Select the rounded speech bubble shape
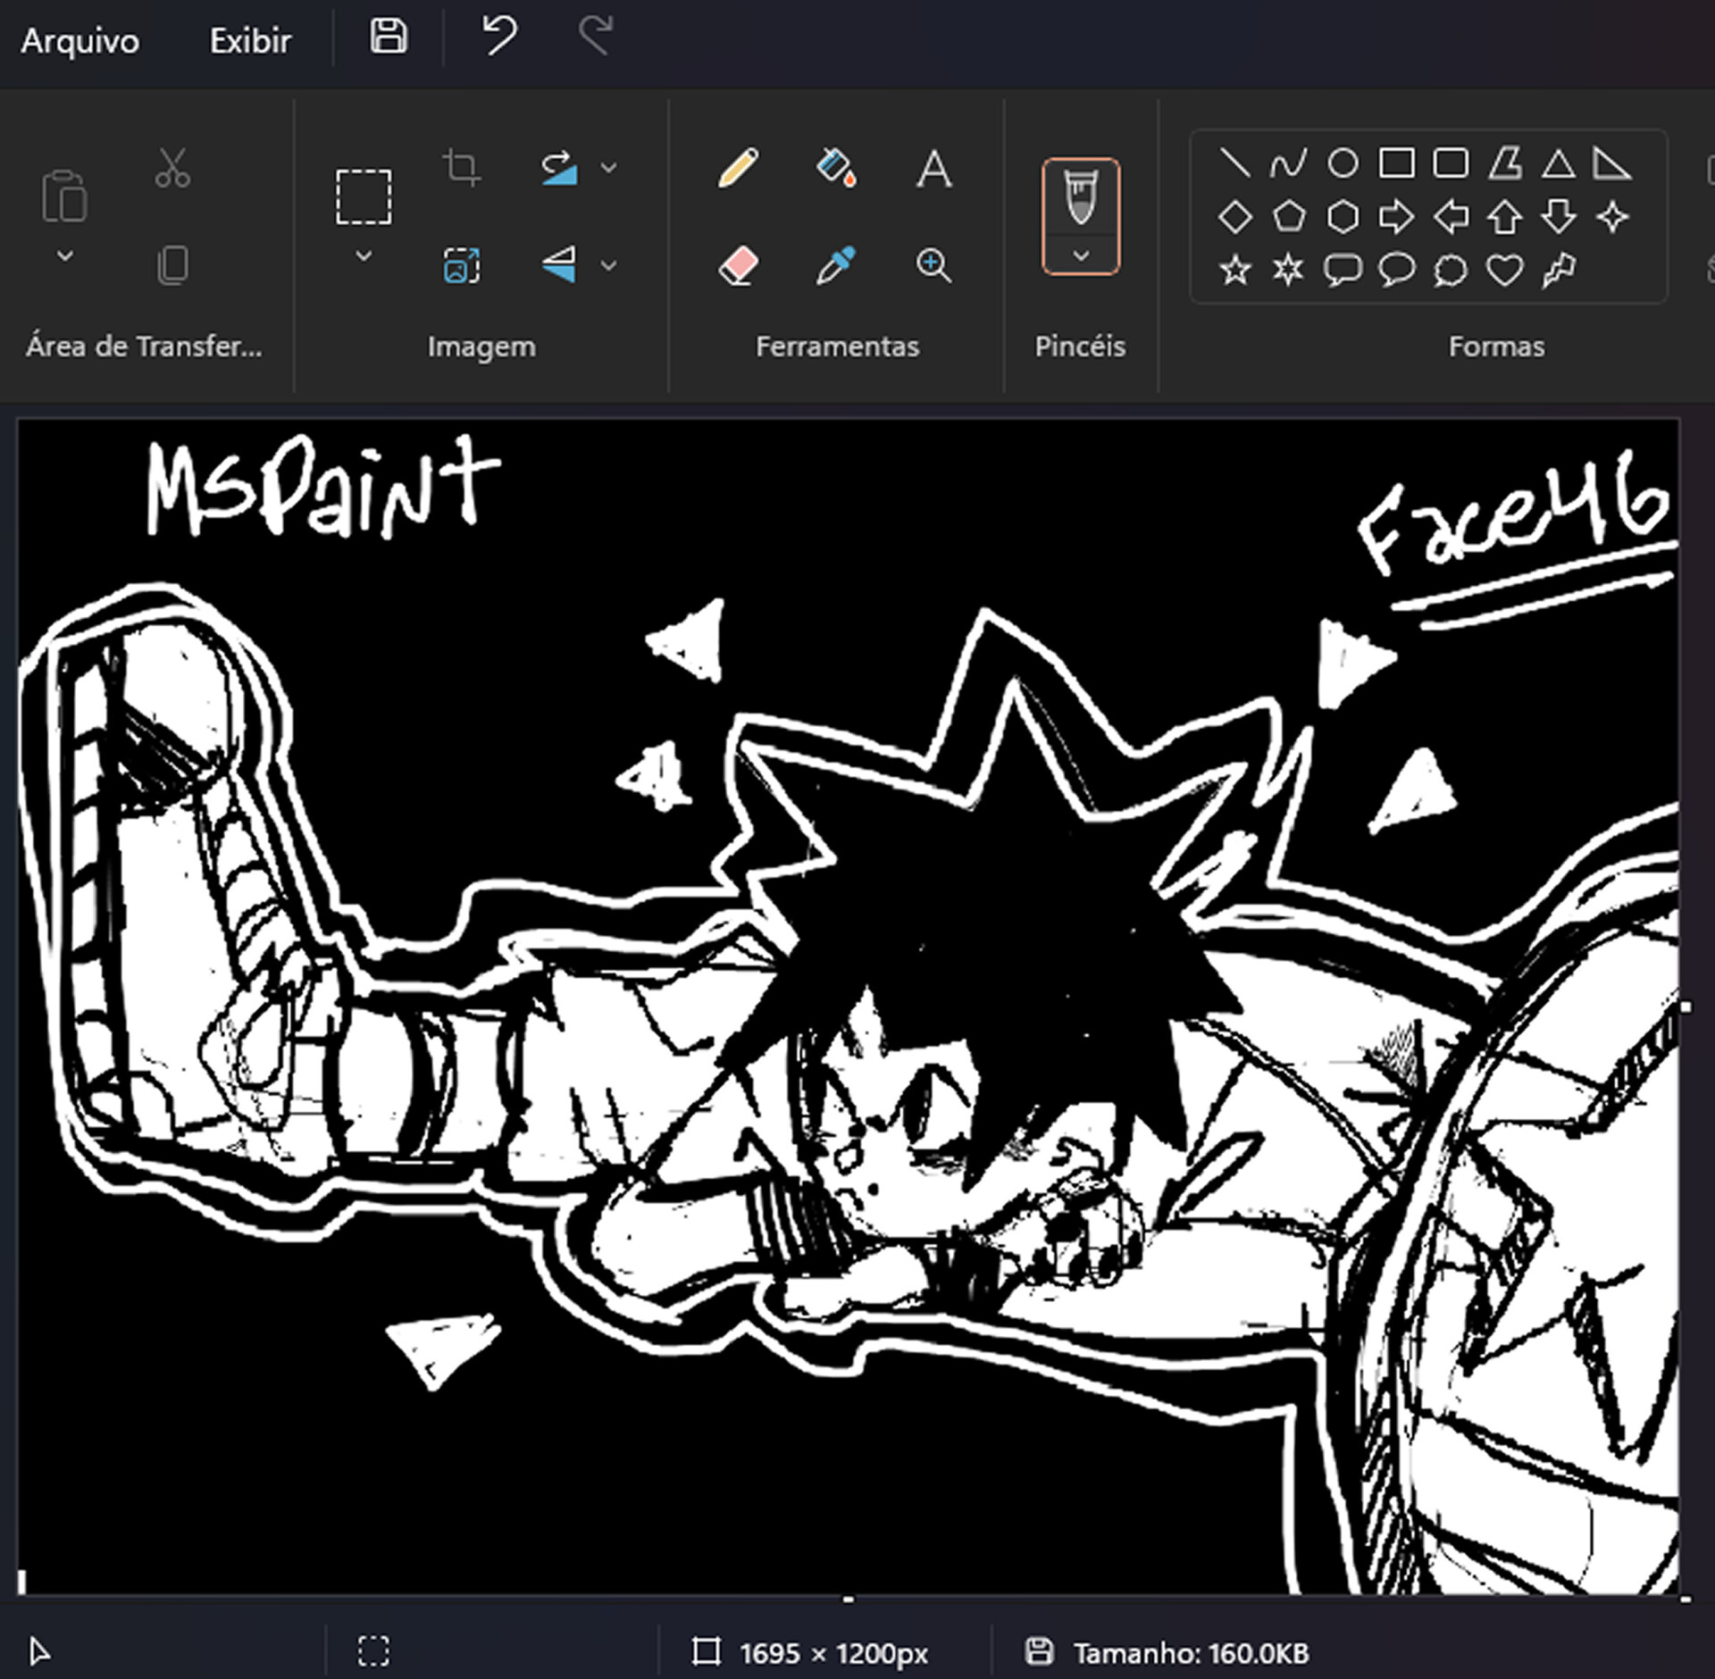The image size is (1715, 1679). click(1397, 269)
